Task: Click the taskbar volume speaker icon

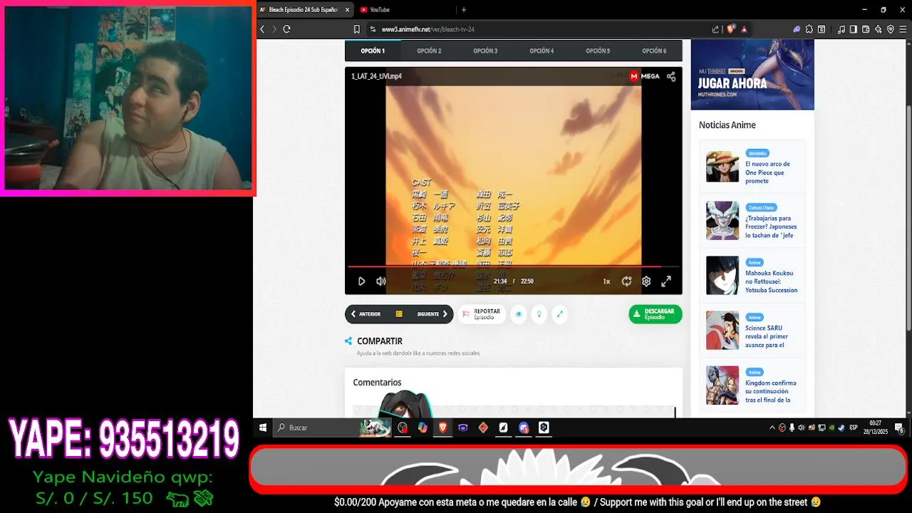Action: point(802,427)
